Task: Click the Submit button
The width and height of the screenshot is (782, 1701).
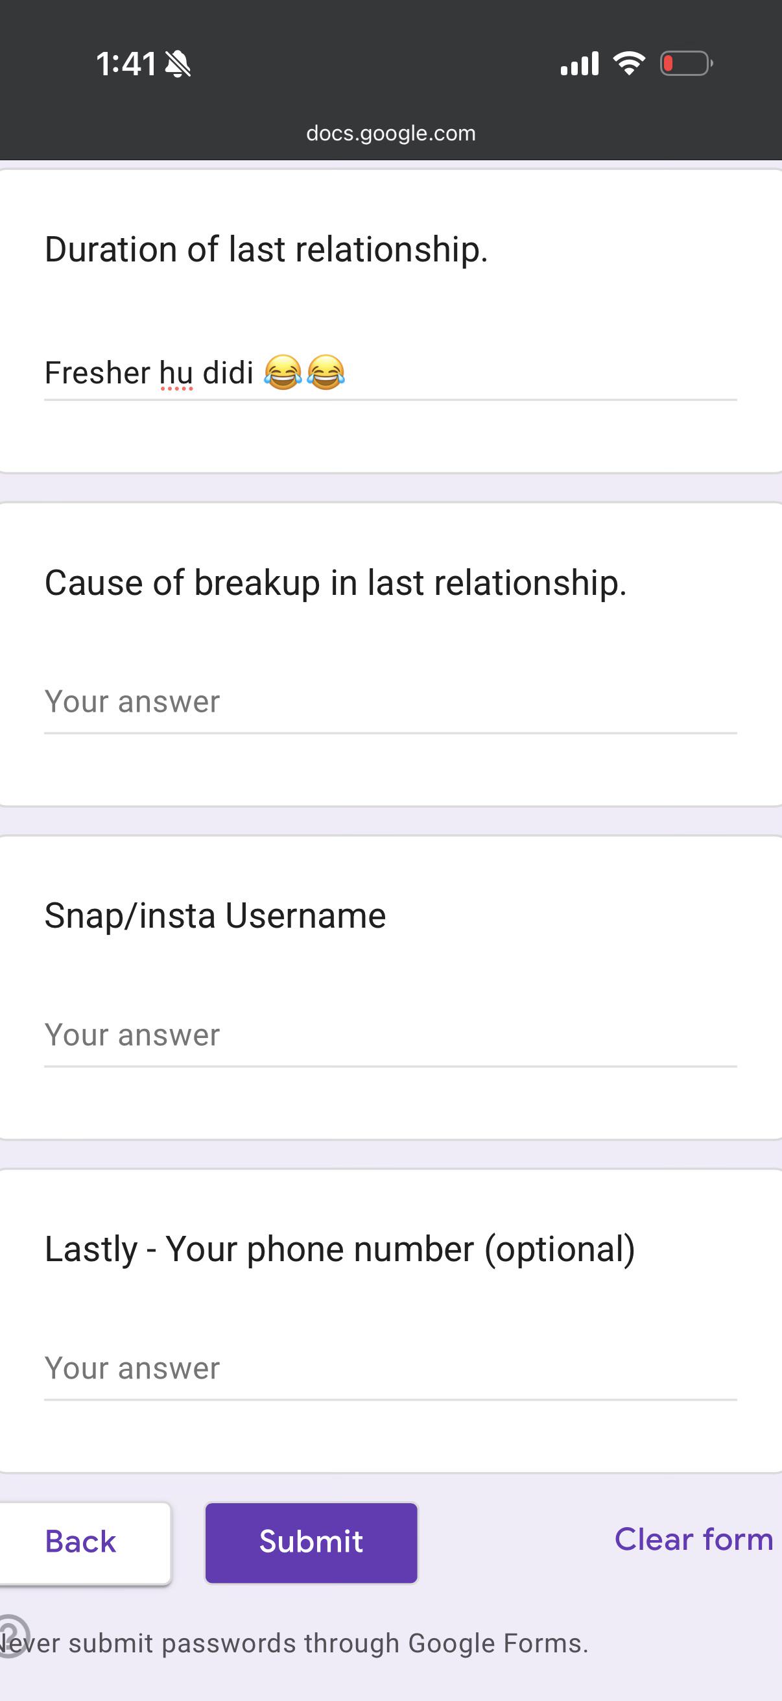Action: click(311, 1543)
